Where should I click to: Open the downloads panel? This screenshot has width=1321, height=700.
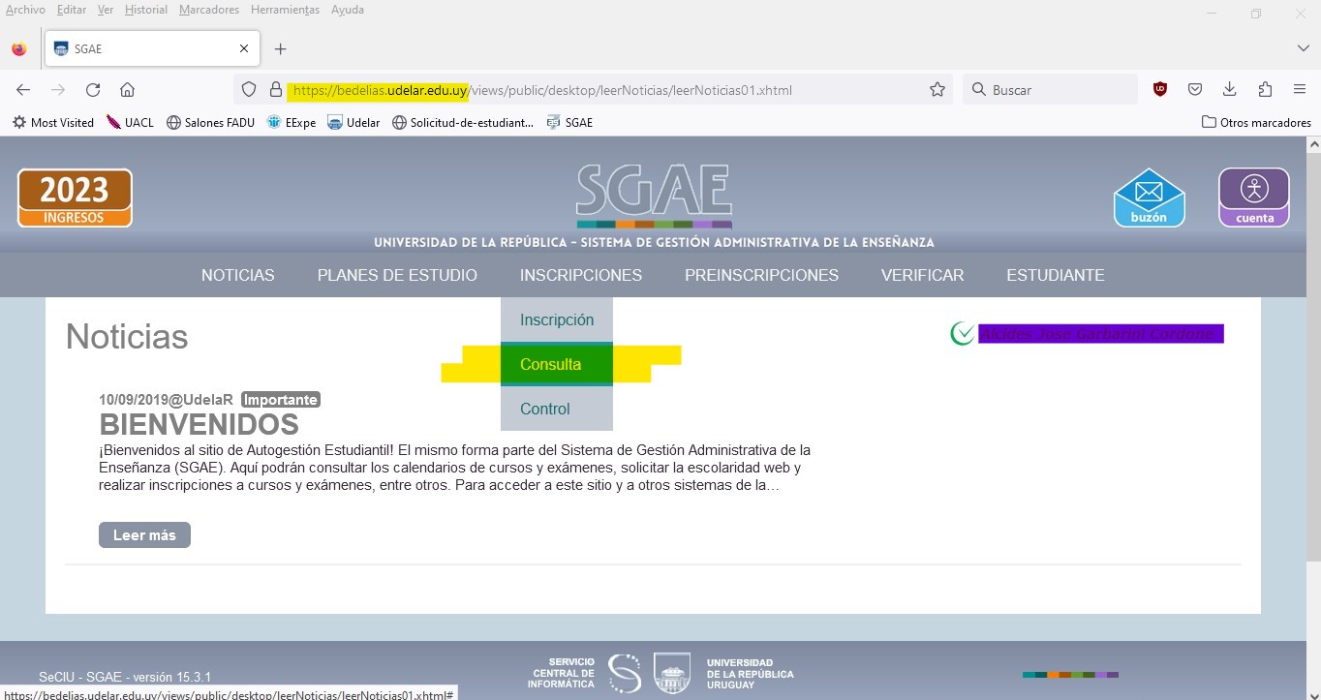pyautogui.click(x=1230, y=89)
